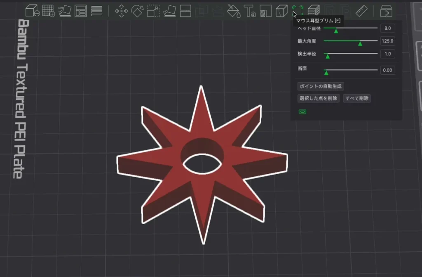
Task: Run the Auto orient tool
Action: 65,11
